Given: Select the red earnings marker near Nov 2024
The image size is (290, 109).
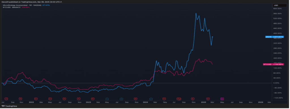Looking at the screenshot, I should (x=193, y=99).
